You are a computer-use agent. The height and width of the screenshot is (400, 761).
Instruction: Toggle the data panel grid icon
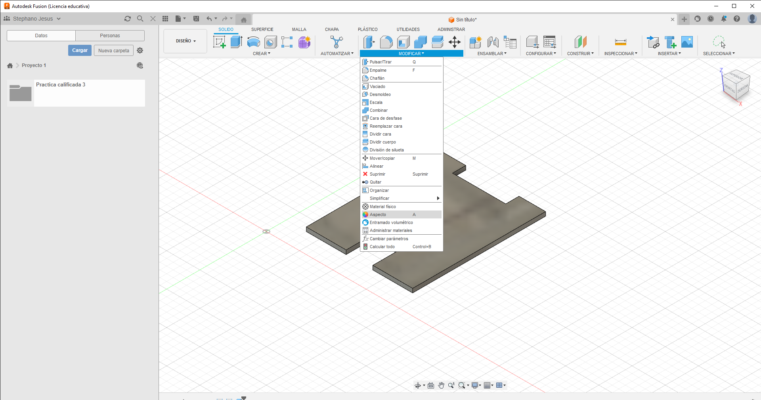[165, 19]
